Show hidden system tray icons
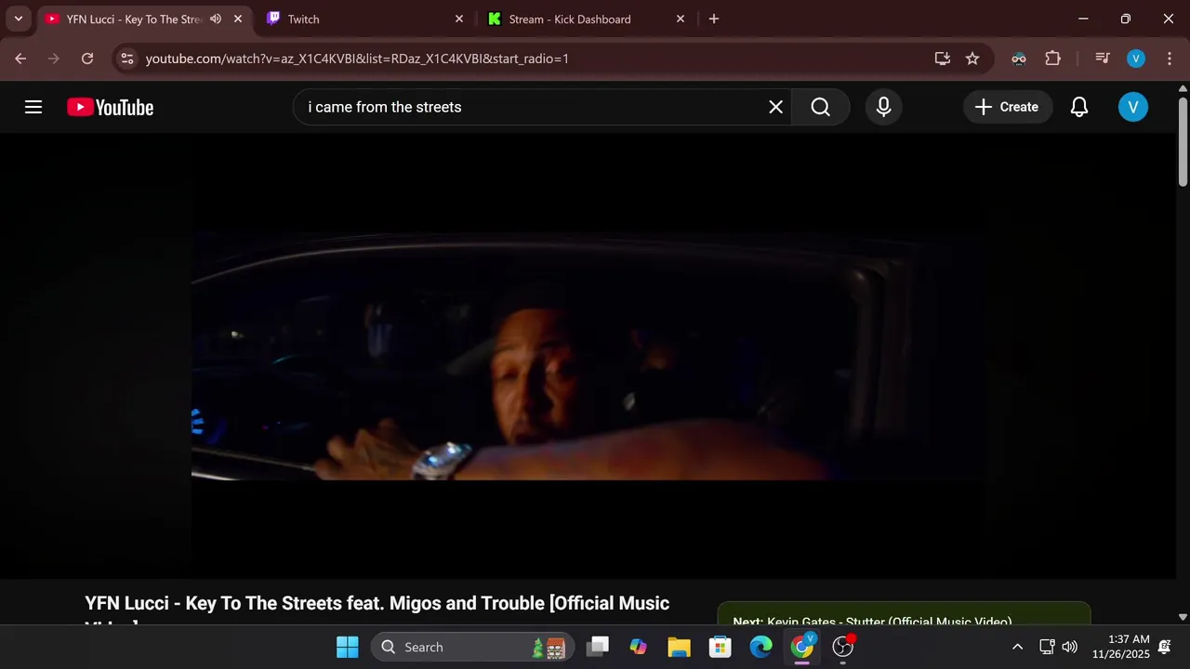 pos(1017,647)
